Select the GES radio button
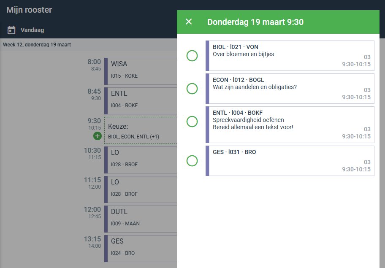 pyautogui.click(x=192, y=161)
